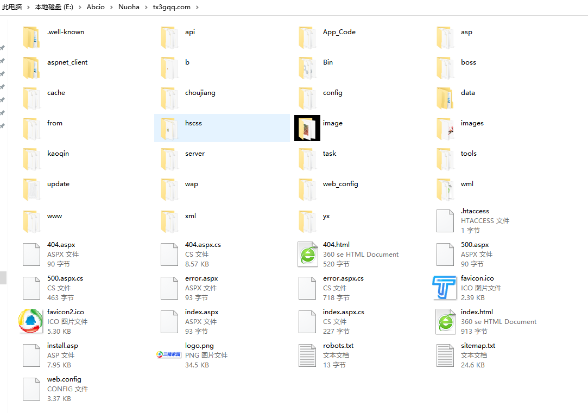Select the index.aspx.cs file name
The image size is (588, 413).
click(x=344, y=312)
